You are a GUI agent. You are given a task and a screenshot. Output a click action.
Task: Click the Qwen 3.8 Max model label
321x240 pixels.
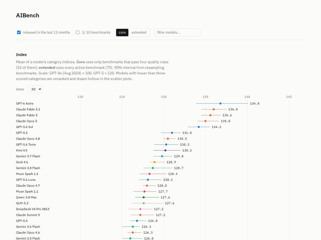point(26,197)
